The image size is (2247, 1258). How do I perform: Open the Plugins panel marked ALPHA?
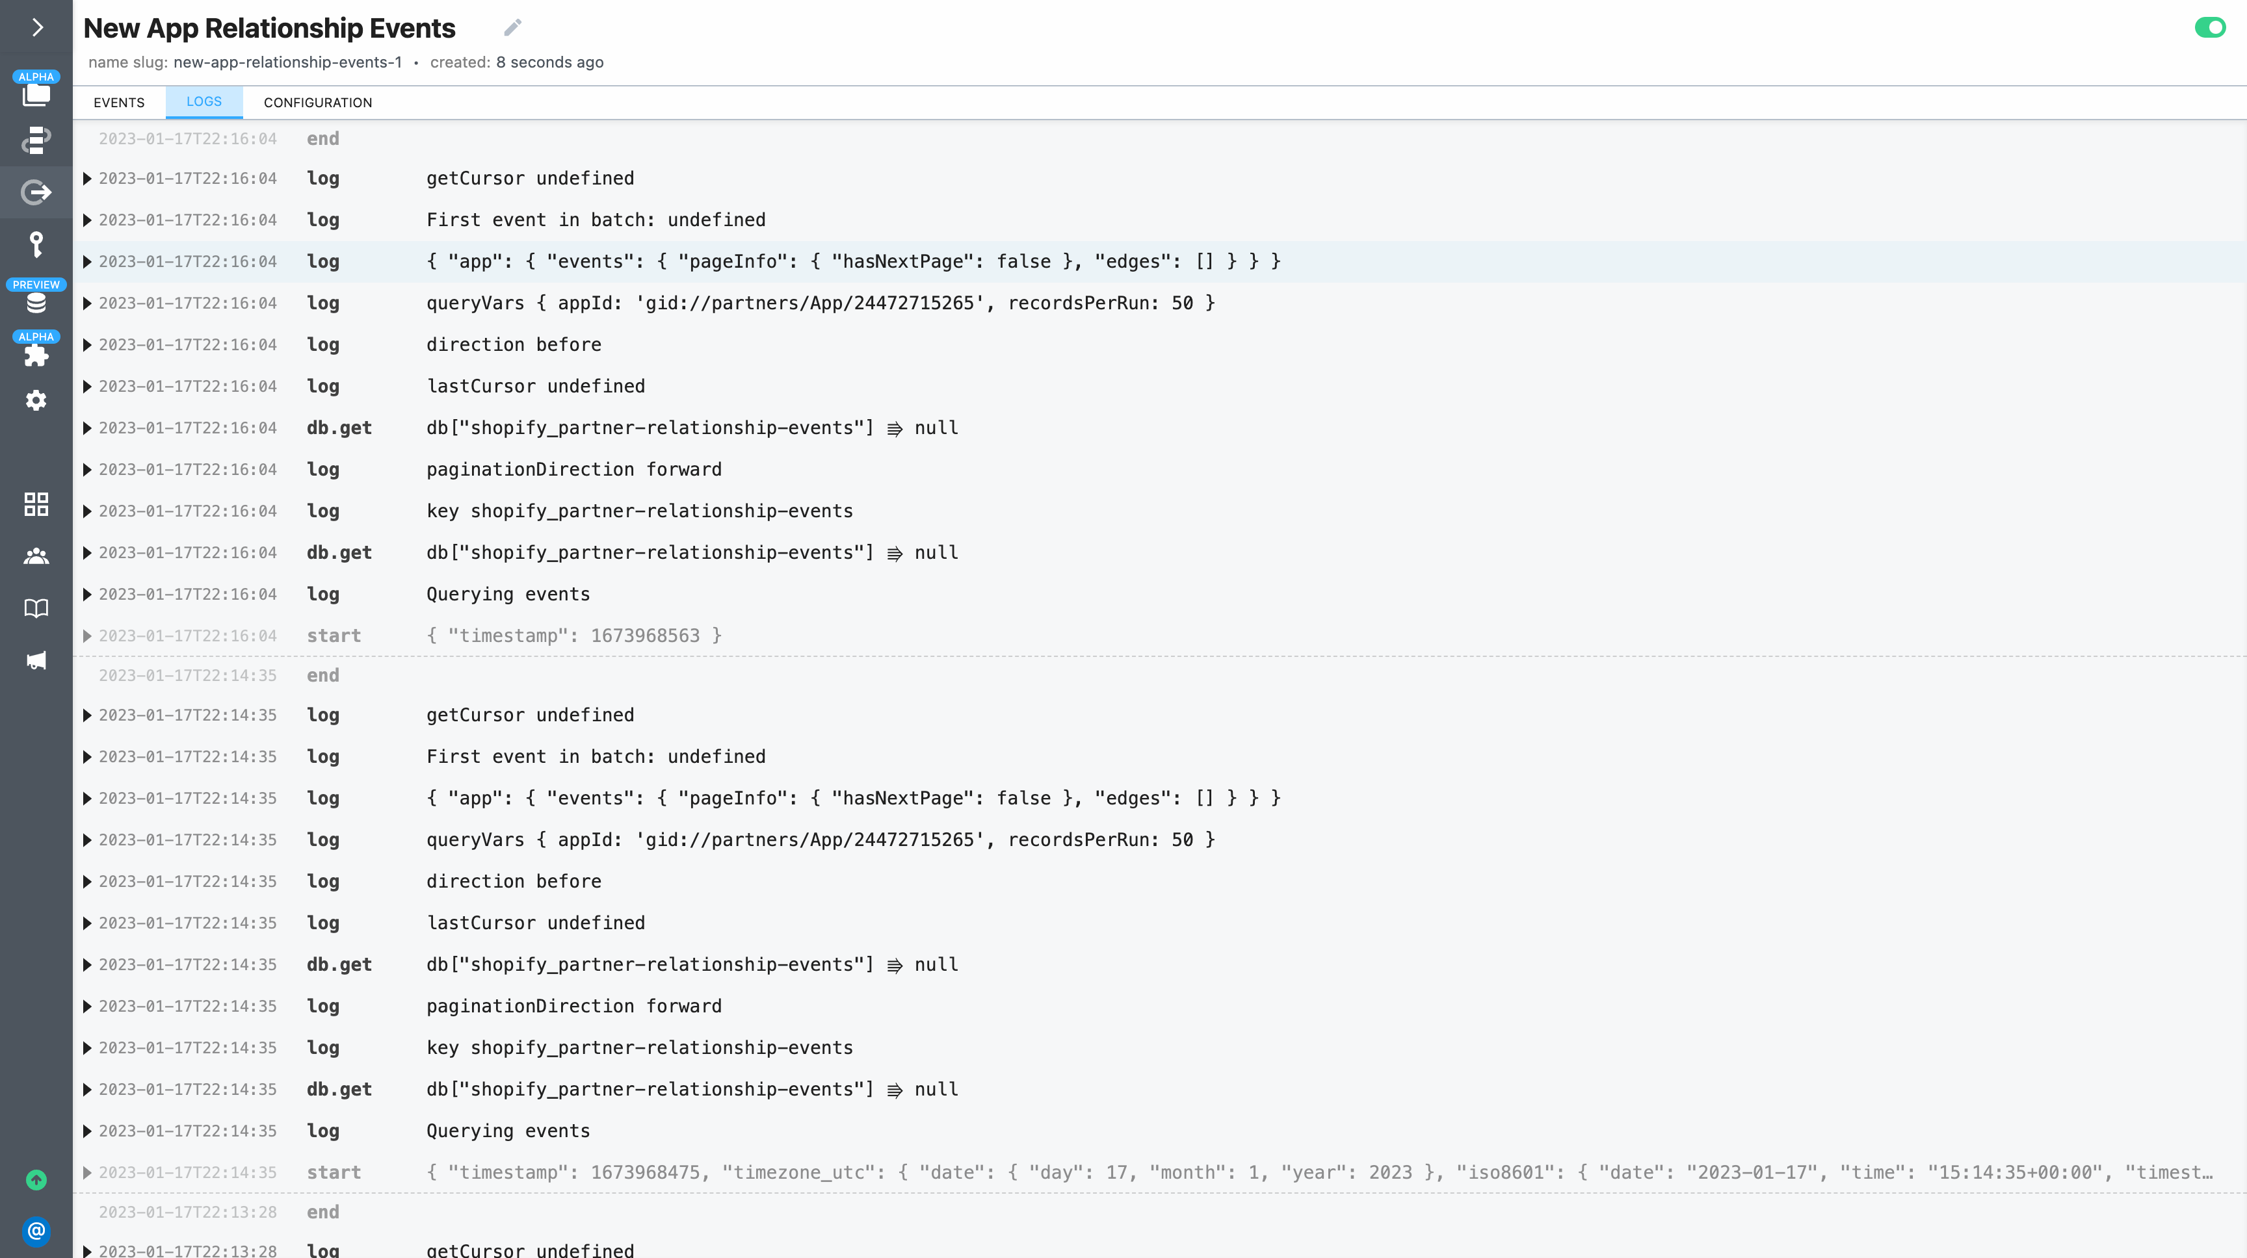tap(36, 354)
